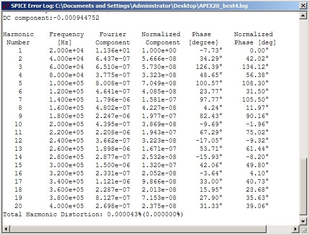Click phase value -7.73° of harmonic 1

[211, 51]
